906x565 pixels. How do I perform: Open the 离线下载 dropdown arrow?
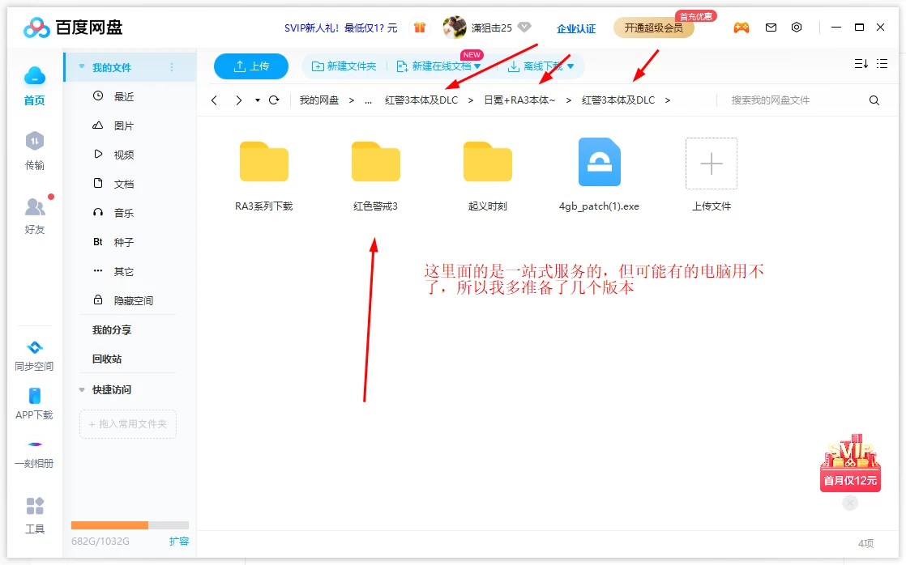571,67
